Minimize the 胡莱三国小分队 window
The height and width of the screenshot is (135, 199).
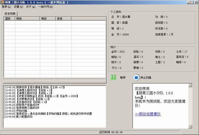coord(189,2)
